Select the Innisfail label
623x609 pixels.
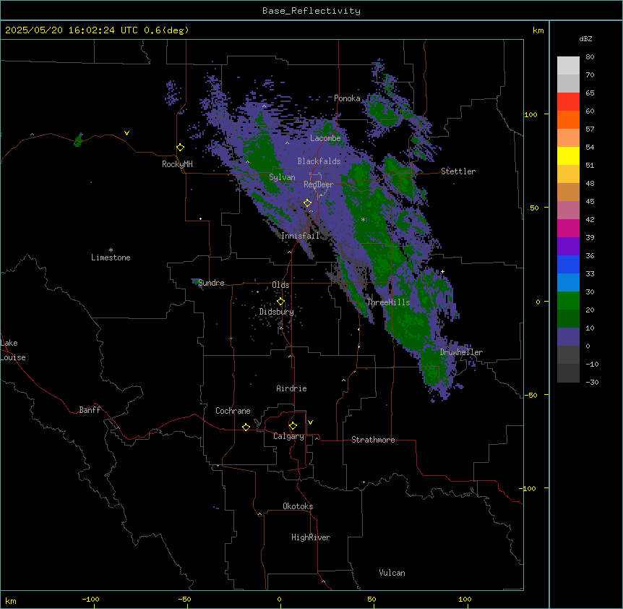coord(301,236)
